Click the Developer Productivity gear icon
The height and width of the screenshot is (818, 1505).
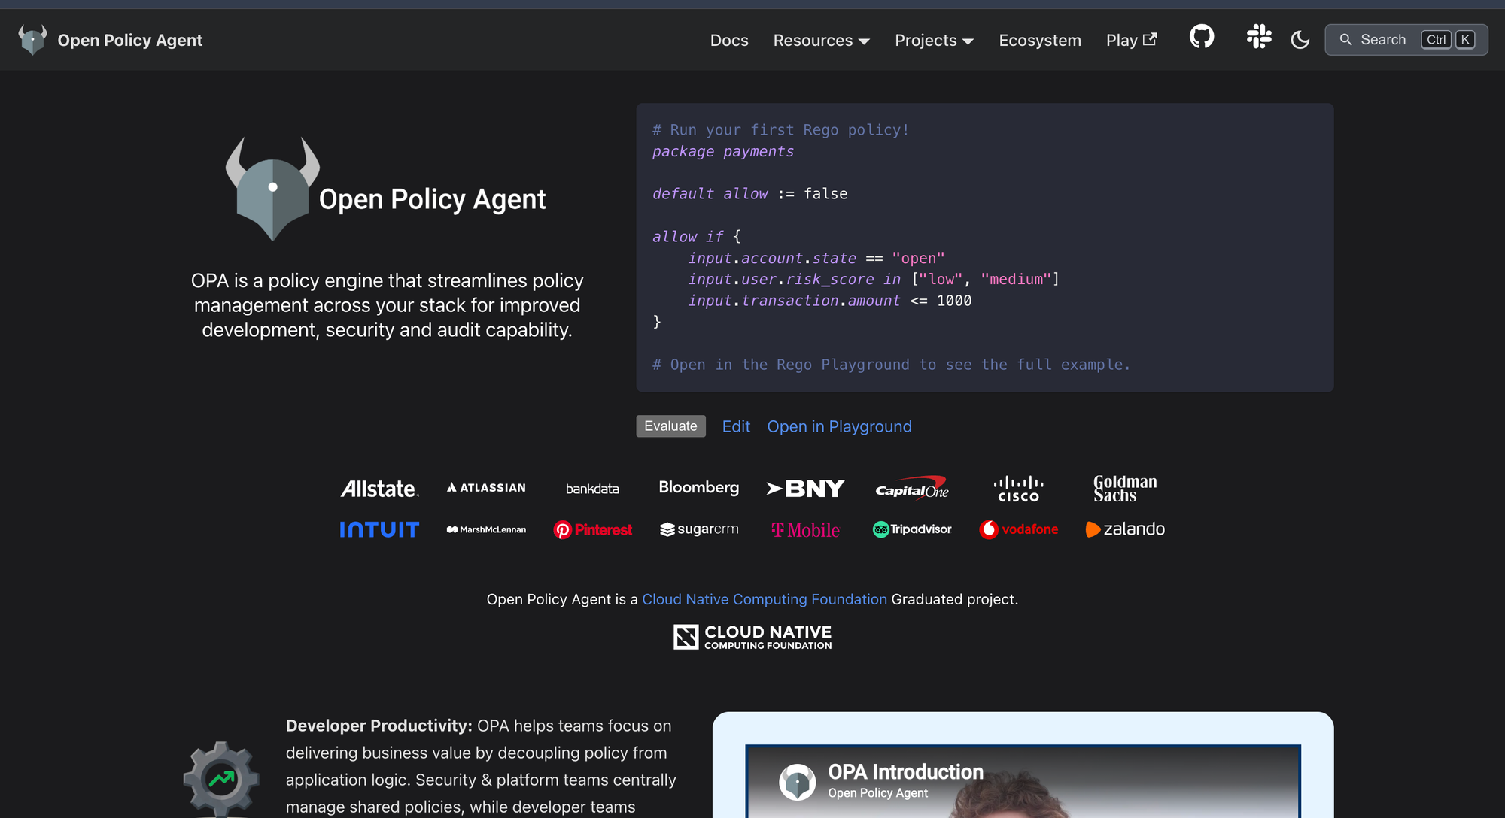pyautogui.click(x=221, y=779)
